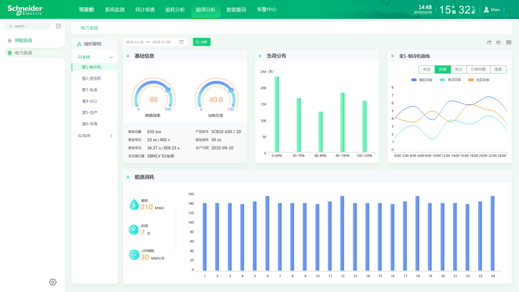Select the 温度 tab in the curve panel
Viewport: 519px width, 292px height.
pyautogui.click(x=497, y=69)
